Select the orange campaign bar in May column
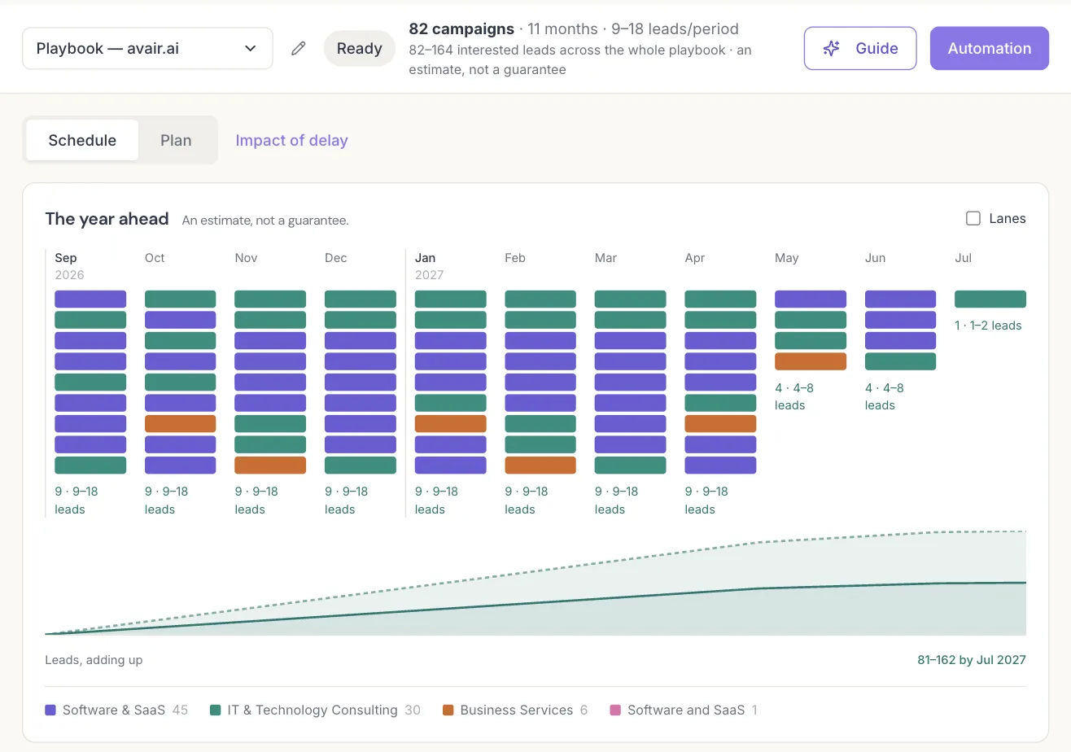Image resolution: width=1071 pixels, height=752 pixels. [811, 361]
